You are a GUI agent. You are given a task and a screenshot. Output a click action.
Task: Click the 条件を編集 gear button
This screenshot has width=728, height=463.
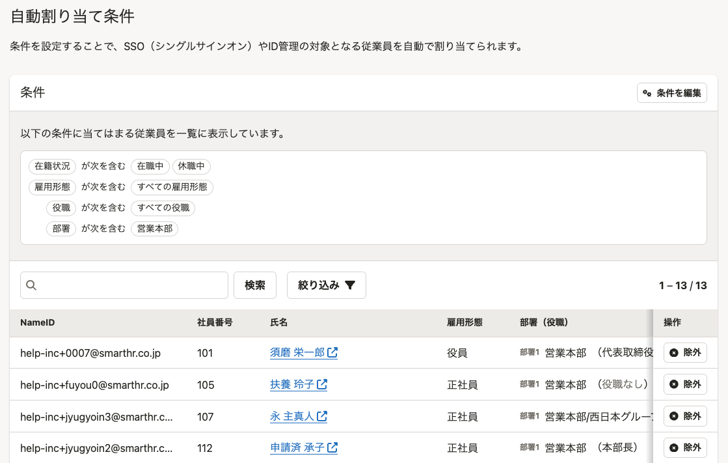point(671,93)
